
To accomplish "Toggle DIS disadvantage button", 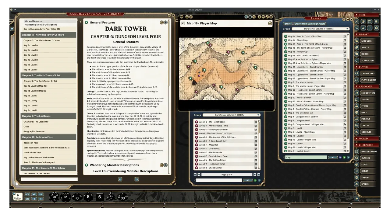I will pos(27,199).
